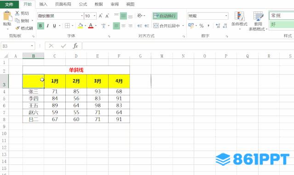
Task: Open the number format dropdown
Action: [x=226, y=16]
